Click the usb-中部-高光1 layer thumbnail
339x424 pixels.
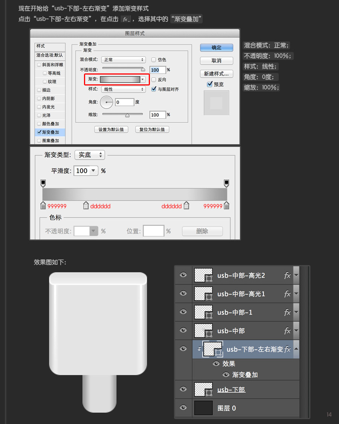[203, 294]
